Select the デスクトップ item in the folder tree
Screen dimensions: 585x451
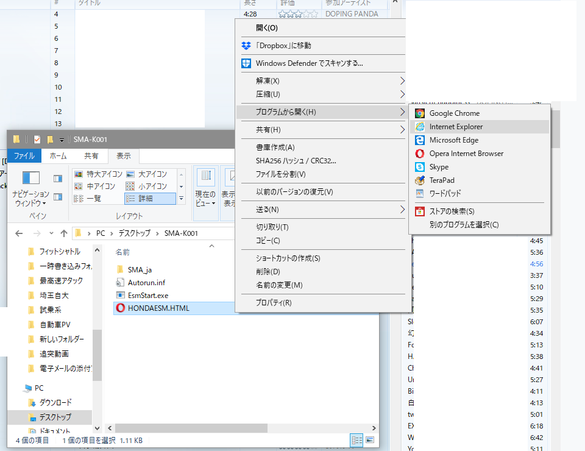tap(49, 417)
